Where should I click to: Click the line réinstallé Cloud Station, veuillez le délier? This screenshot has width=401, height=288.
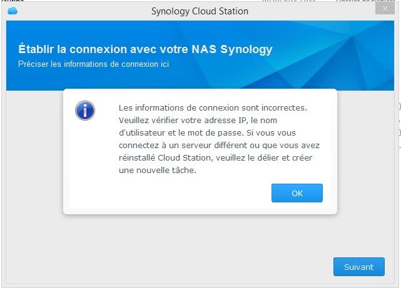pyautogui.click(x=215, y=158)
